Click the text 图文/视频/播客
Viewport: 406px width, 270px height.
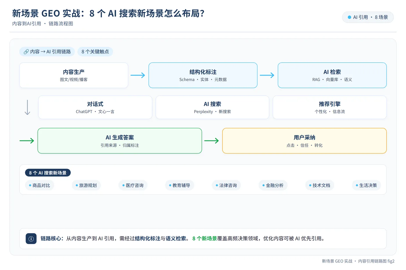(74, 80)
